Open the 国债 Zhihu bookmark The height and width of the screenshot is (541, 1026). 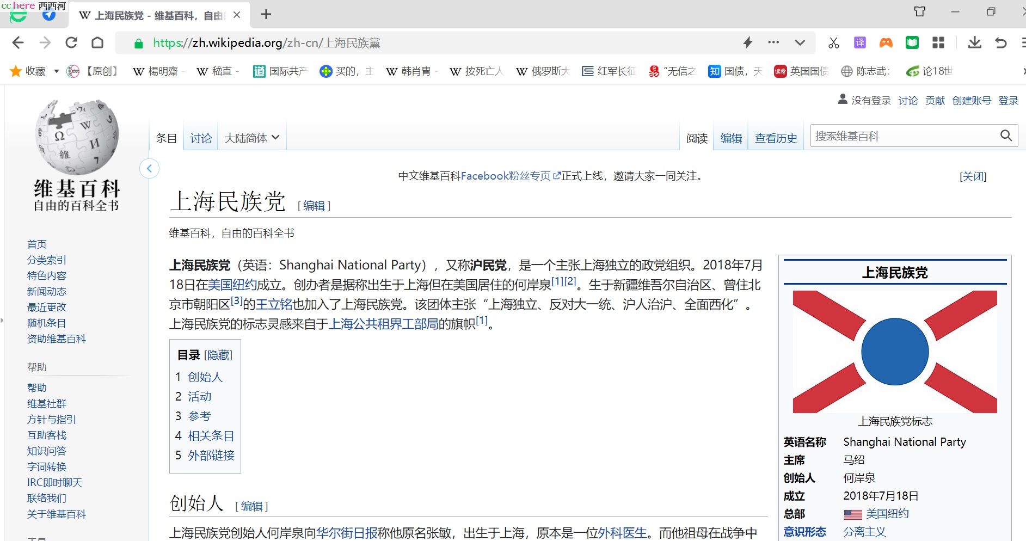point(735,71)
